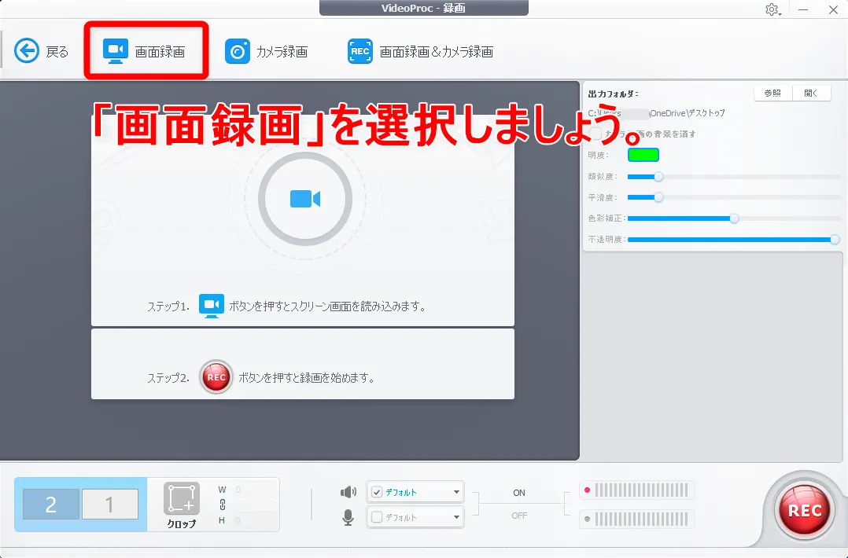Toggle the camera background removal checkbox
848x558 pixels.
pos(595,134)
